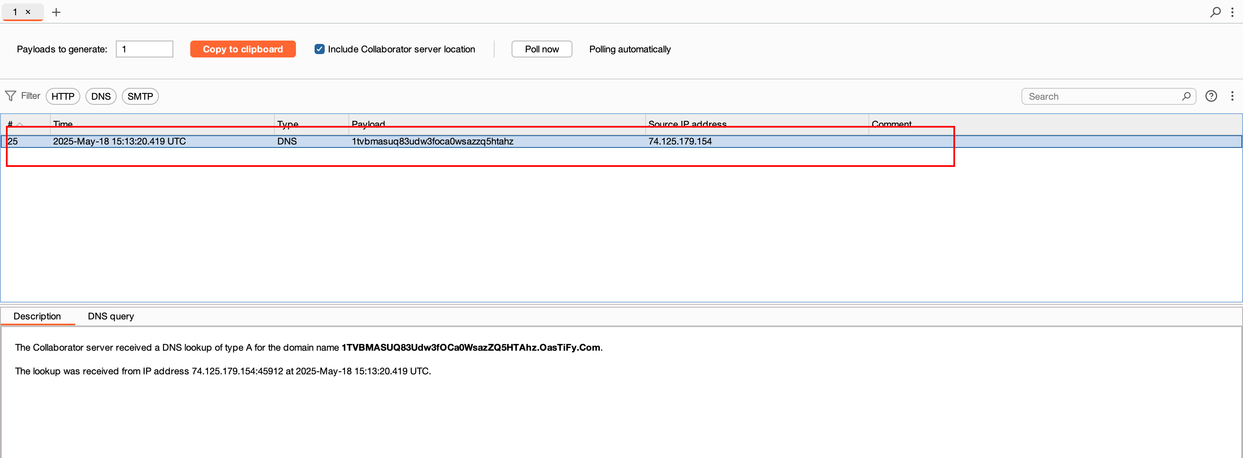Image resolution: width=1243 pixels, height=458 pixels.
Task: Click the top-right search magnifier icon
Action: [1215, 12]
